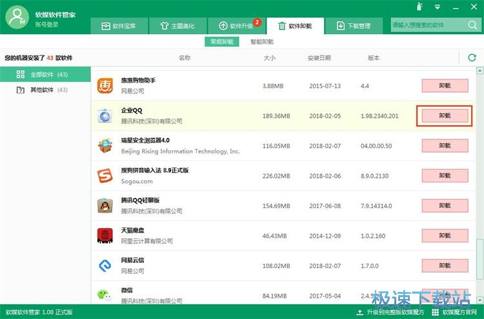Select the 腾讯QQ轻聊版 name text

pos(140,200)
